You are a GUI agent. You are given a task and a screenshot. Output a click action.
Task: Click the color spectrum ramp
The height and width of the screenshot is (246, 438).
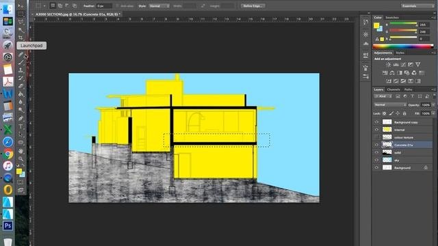click(x=403, y=46)
